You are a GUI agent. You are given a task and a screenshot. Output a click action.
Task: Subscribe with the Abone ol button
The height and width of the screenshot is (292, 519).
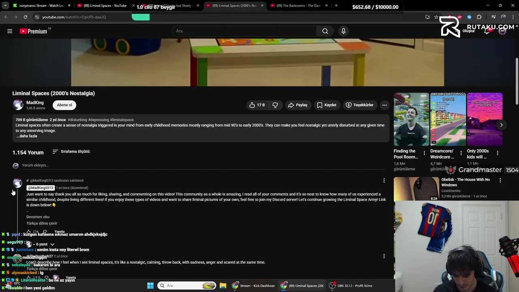pos(64,105)
